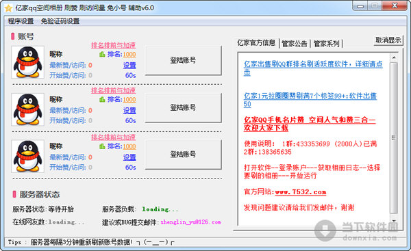Open 设置 link for the third account
Screen dimensions: 411x251
[129, 157]
